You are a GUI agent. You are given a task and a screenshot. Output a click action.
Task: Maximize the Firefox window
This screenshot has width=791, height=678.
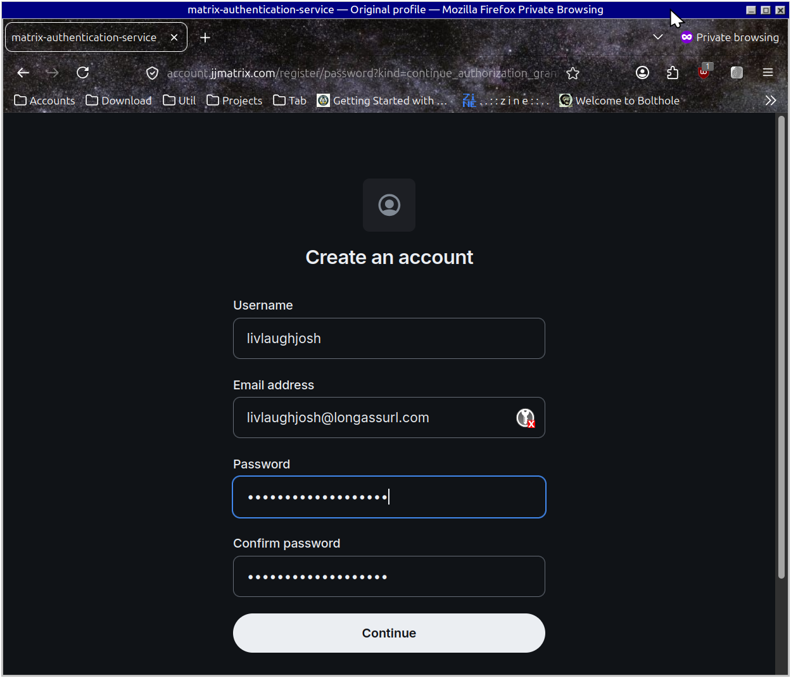pyautogui.click(x=766, y=10)
